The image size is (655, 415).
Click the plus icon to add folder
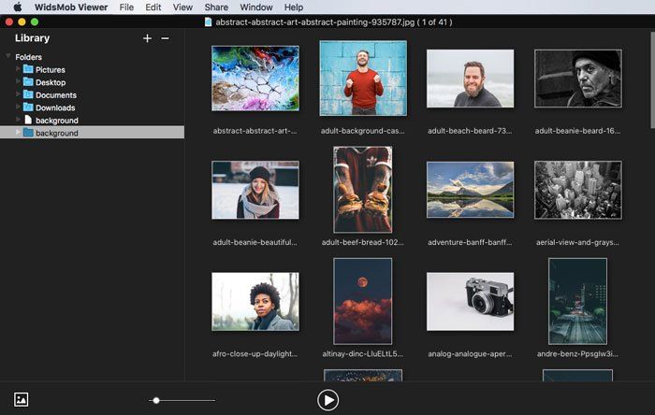tap(147, 38)
